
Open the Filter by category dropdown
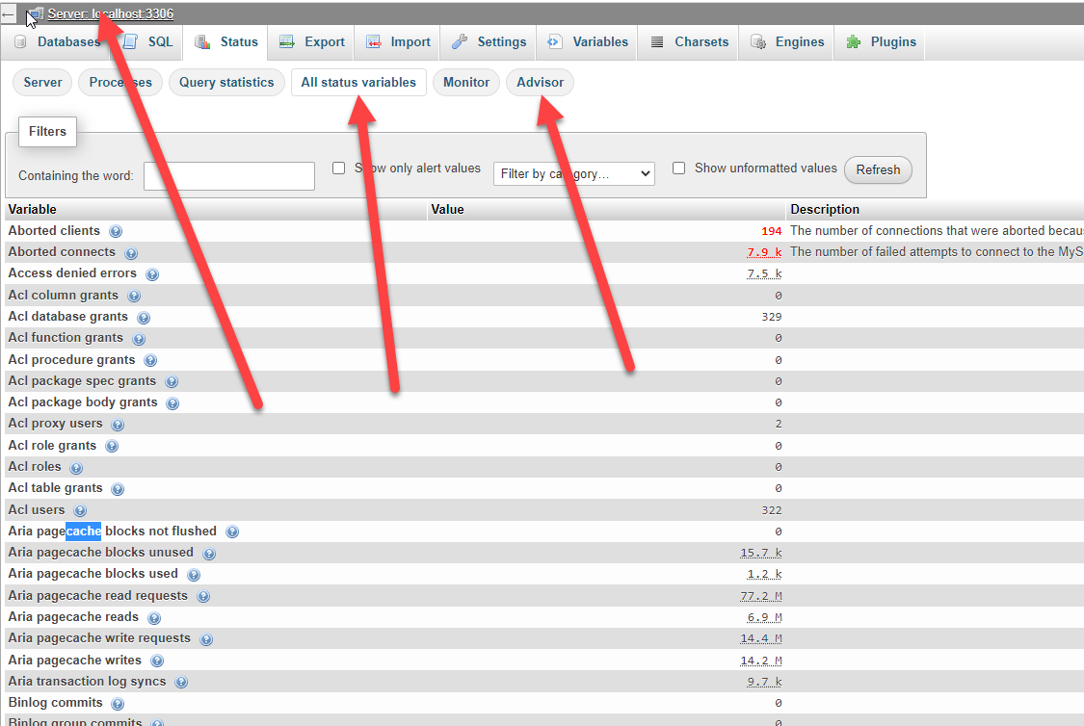coord(574,173)
